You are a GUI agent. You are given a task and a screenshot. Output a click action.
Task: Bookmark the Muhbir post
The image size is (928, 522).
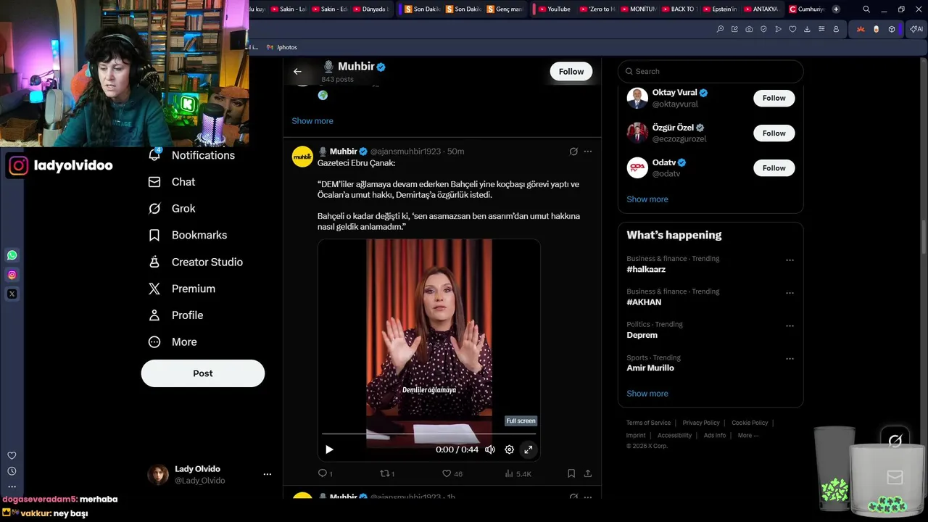tap(571, 473)
